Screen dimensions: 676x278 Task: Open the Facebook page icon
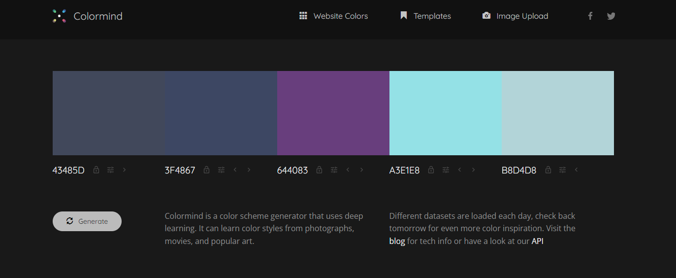[x=590, y=16]
